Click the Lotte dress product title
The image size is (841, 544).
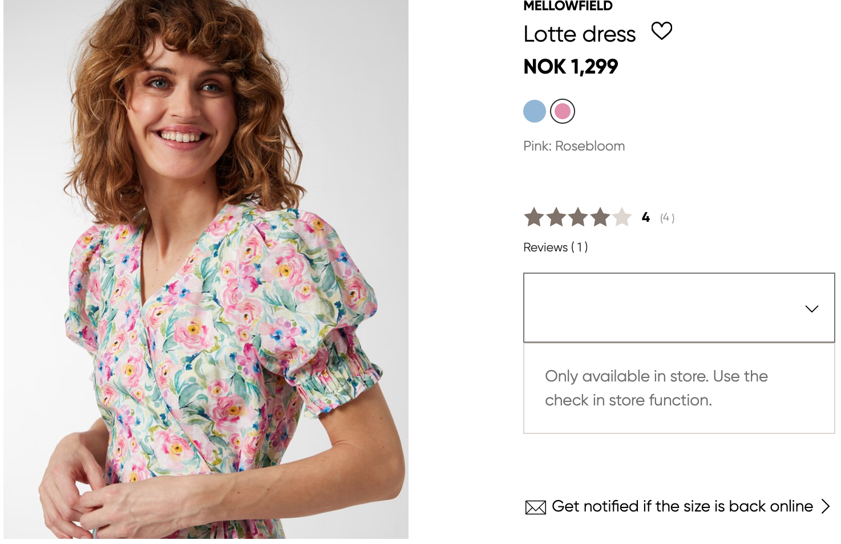coord(579,34)
